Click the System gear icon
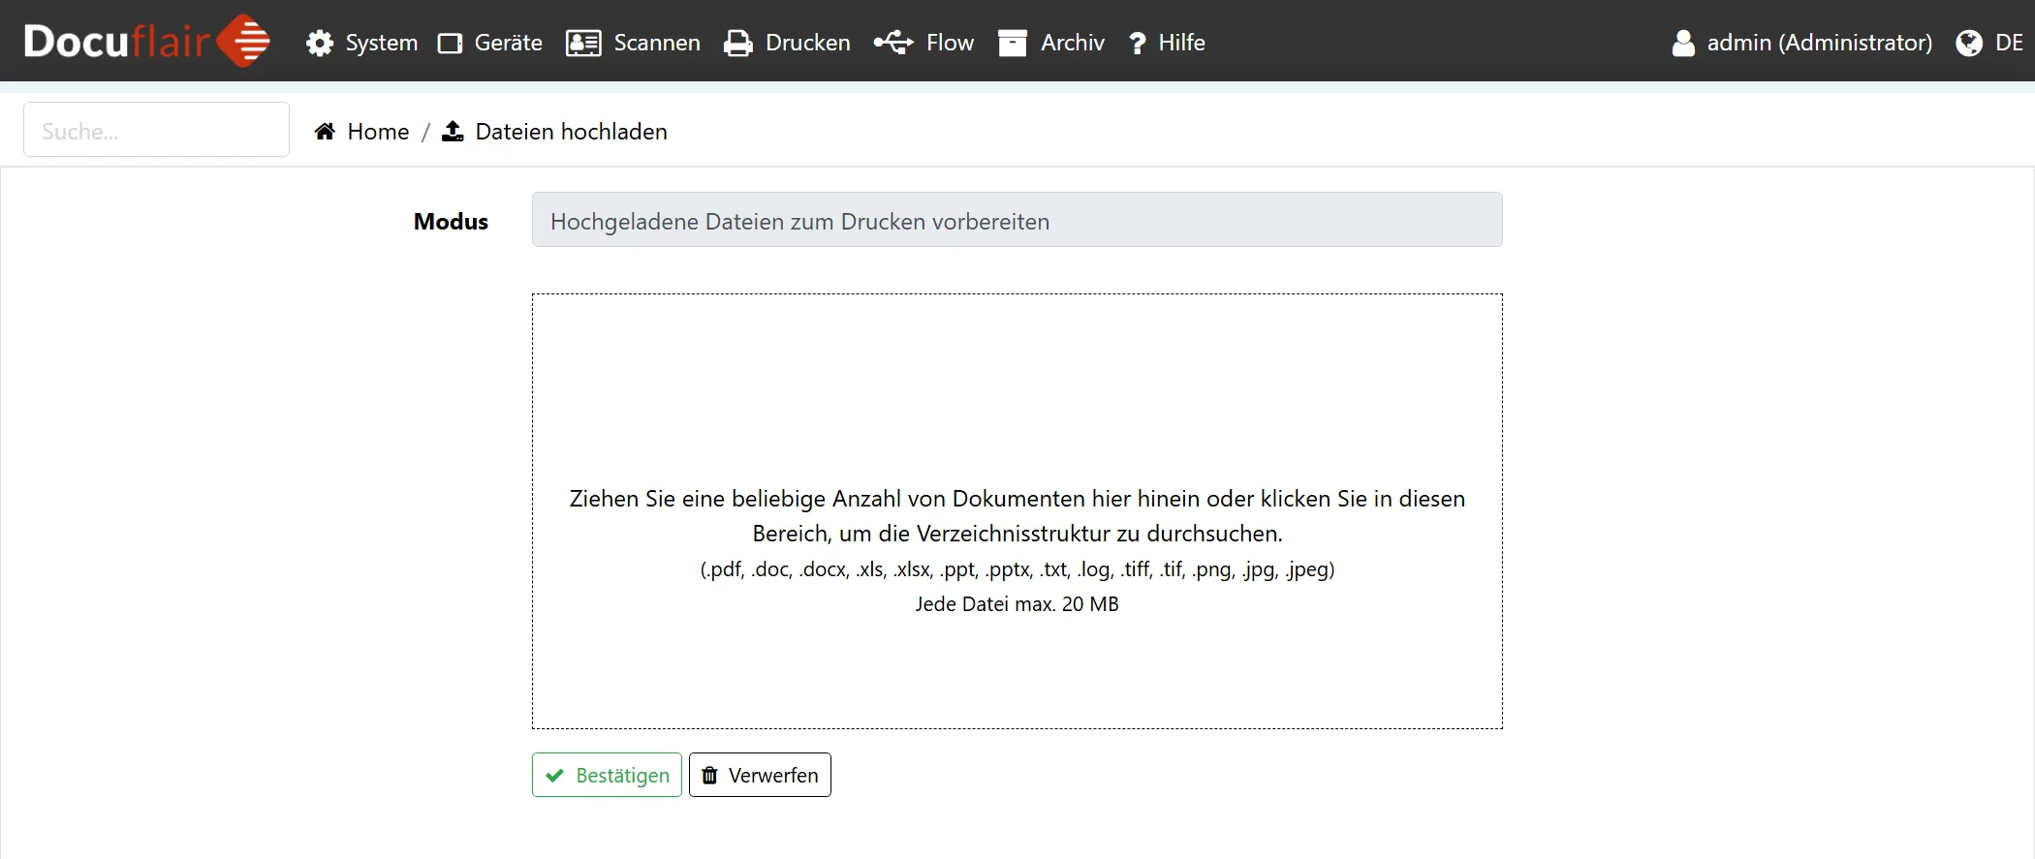The image size is (2035, 859). tap(320, 44)
